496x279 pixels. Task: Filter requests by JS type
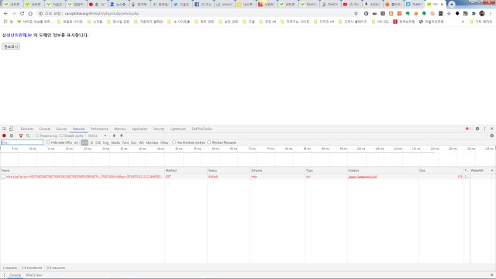coord(91,143)
